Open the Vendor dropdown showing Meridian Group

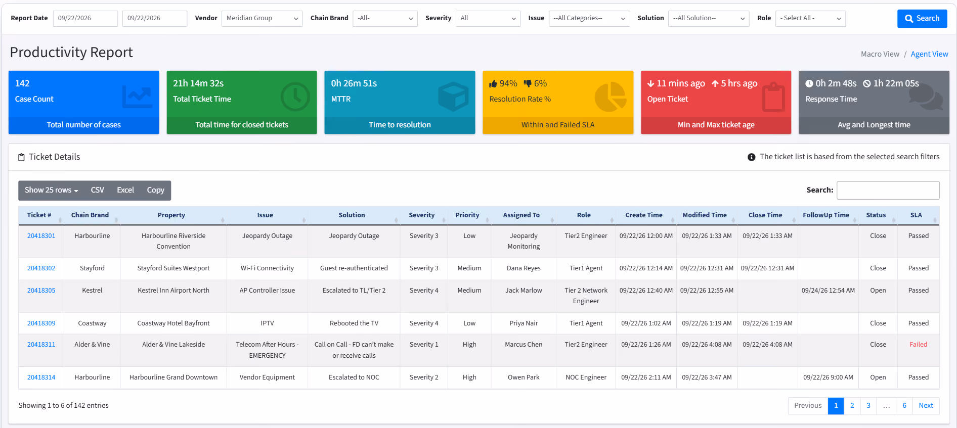point(262,18)
